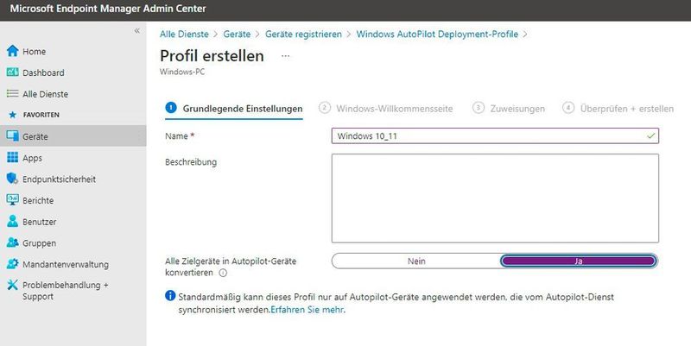The image size is (691, 346).
Task: Click the Gruppen people icon
Action: point(12,242)
